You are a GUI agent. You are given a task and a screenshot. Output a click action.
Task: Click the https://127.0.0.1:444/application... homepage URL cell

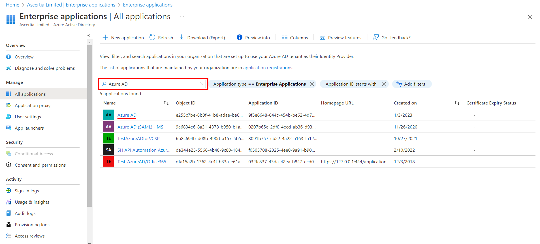pyautogui.click(x=355, y=162)
